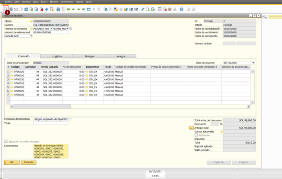Open Cliente link arrow
Image resolution: width=282 pixels, height=179 pixels.
pos(31,21)
